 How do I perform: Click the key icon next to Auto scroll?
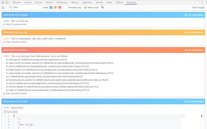103,7
